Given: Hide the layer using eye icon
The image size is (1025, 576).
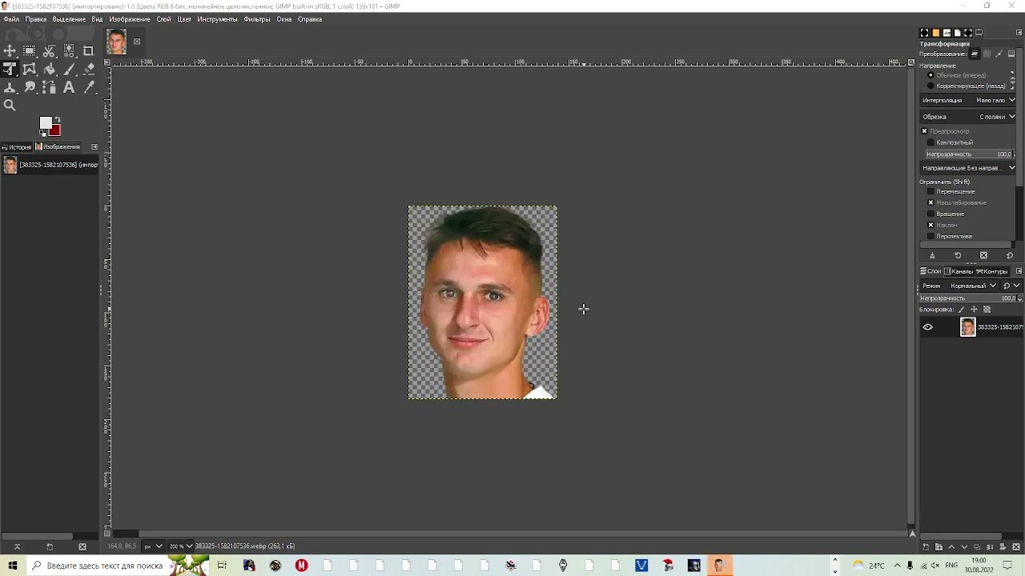Looking at the screenshot, I should click(927, 327).
